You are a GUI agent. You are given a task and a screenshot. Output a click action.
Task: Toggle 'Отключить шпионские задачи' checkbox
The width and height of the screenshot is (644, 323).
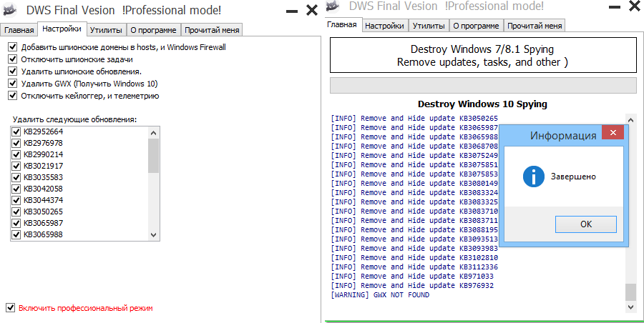click(x=13, y=59)
